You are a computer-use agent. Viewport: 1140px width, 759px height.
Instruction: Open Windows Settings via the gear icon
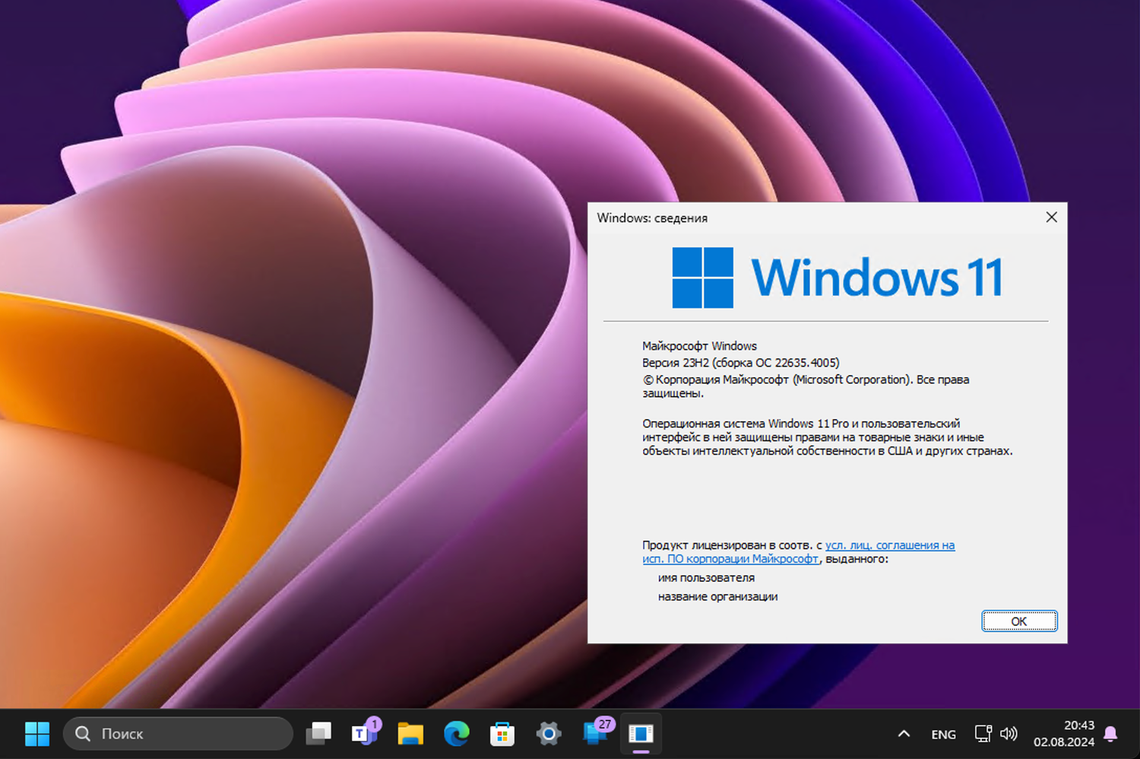tap(548, 734)
